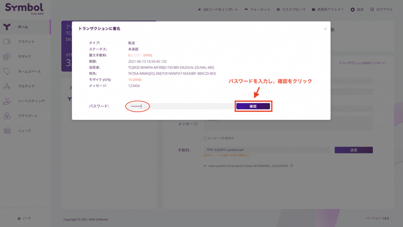Viewport: 403px width, 227px height.
Task: Click message value 123456
Action: coord(134,86)
